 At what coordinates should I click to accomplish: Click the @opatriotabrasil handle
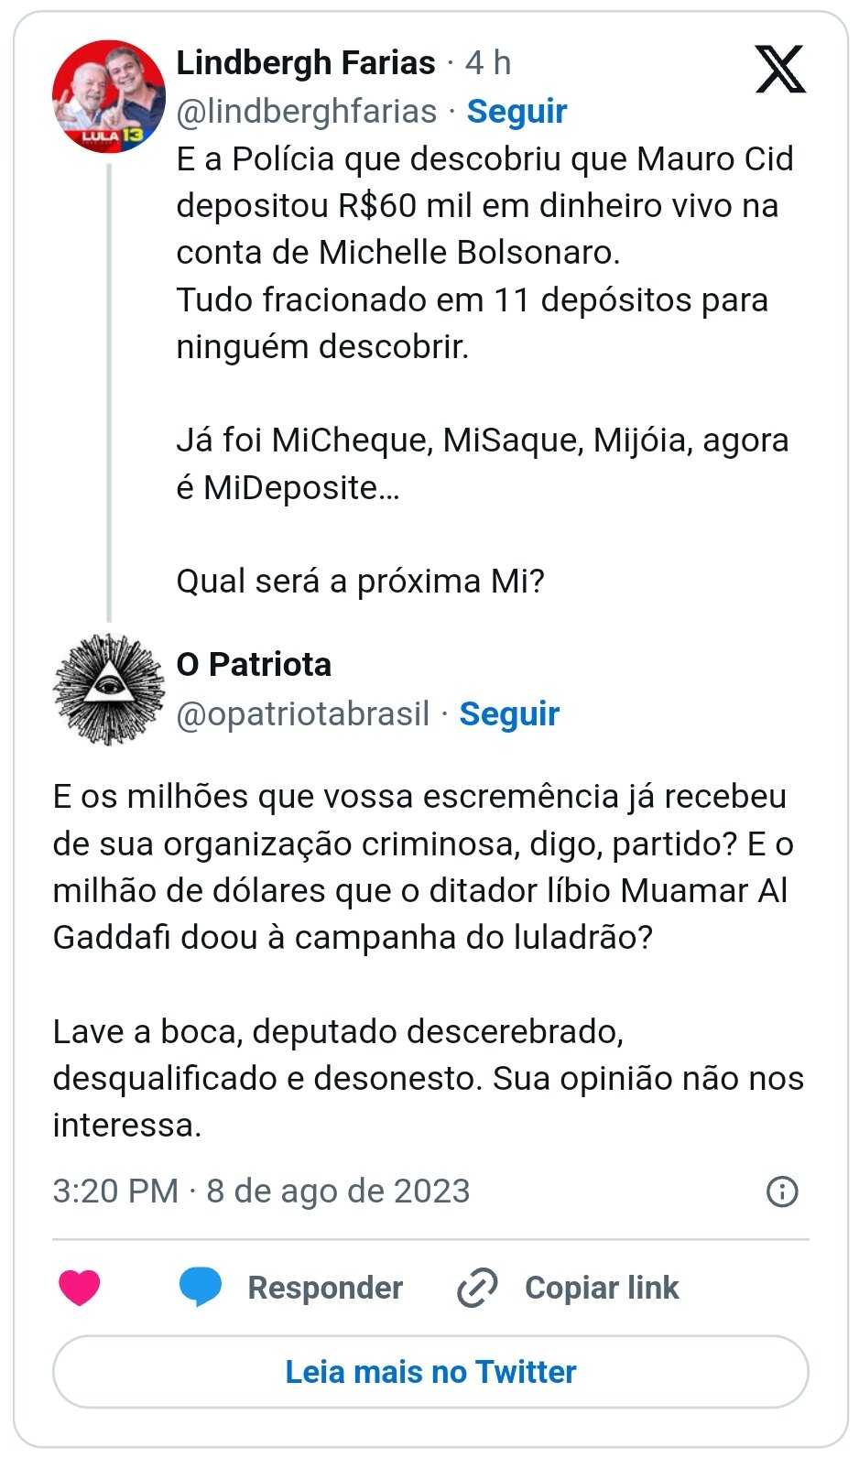point(303,713)
